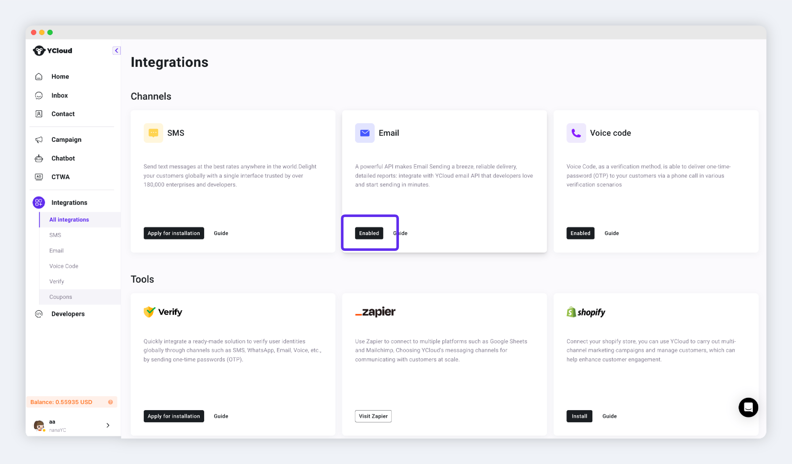Image resolution: width=792 pixels, height=464 pixels.
Task: Click the Visit Zapier button
Action: coord(373,416)
